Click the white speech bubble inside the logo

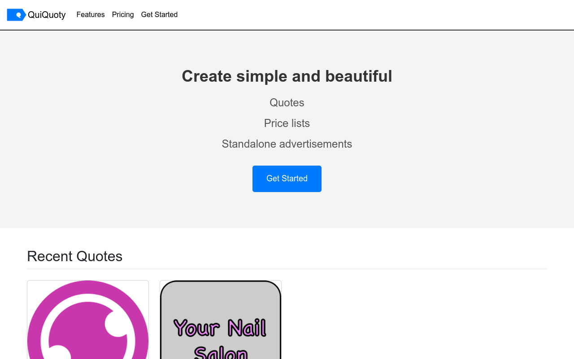pyautogui.click(x=19, y=15)
